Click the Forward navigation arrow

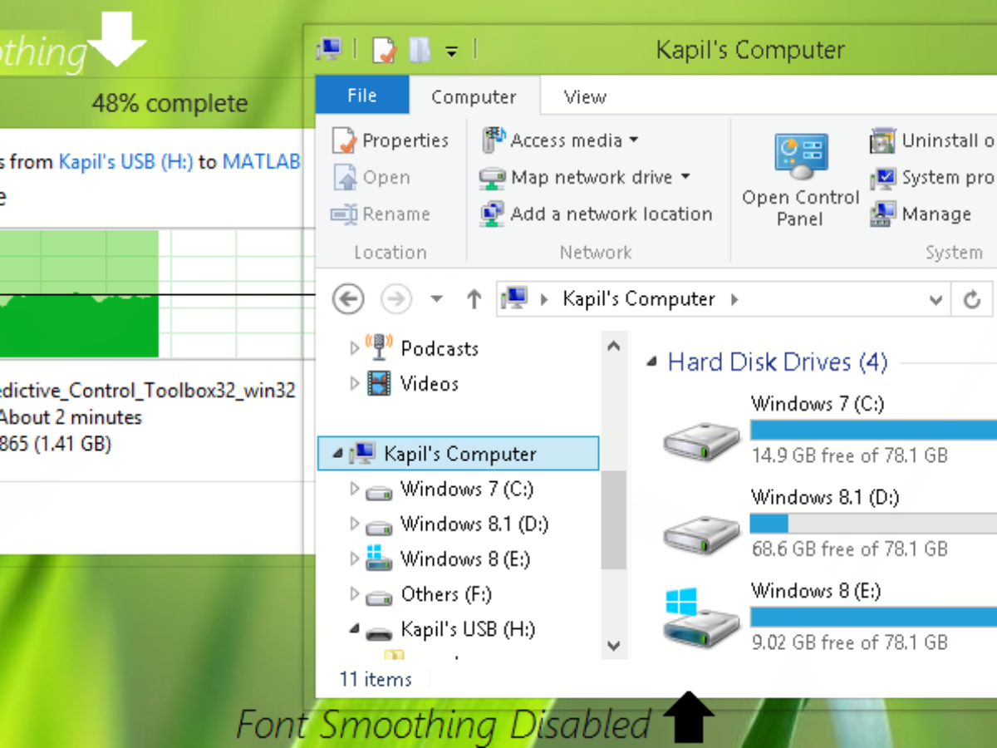click(396, 299)
